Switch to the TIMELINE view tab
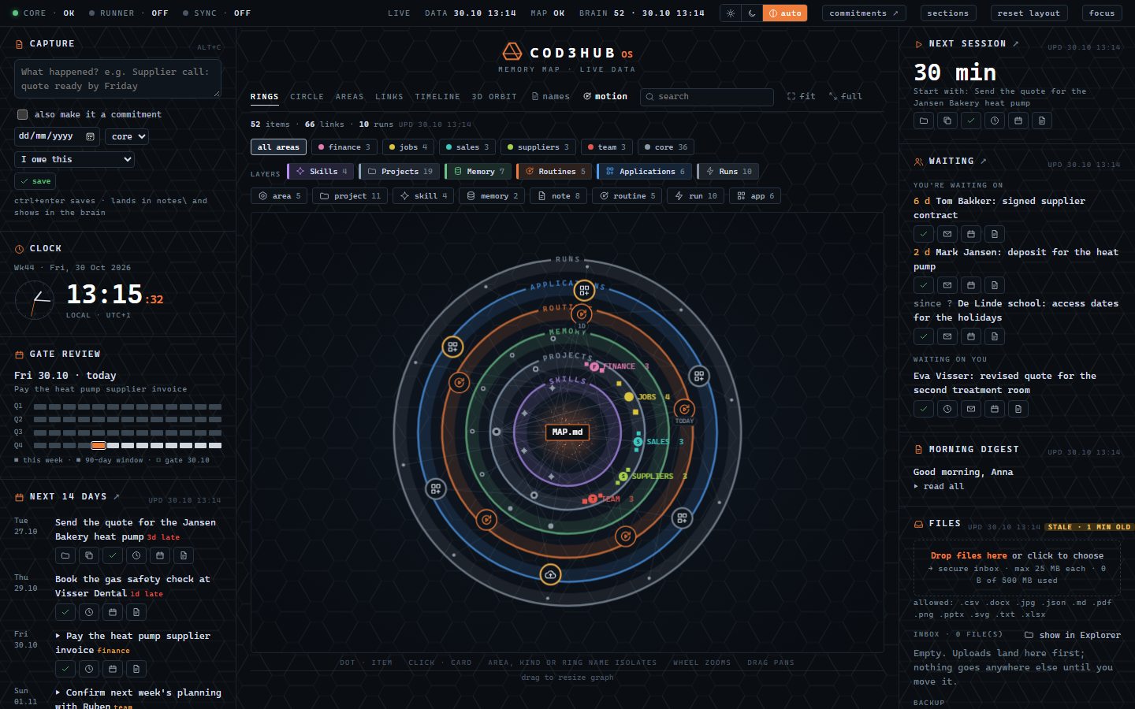 click(x=437, y=96)
